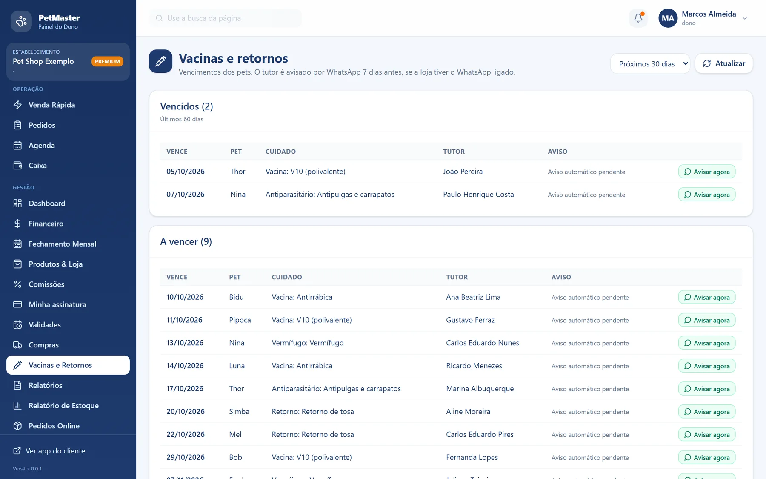Click the Caixa wallet icon

point(17,166)
